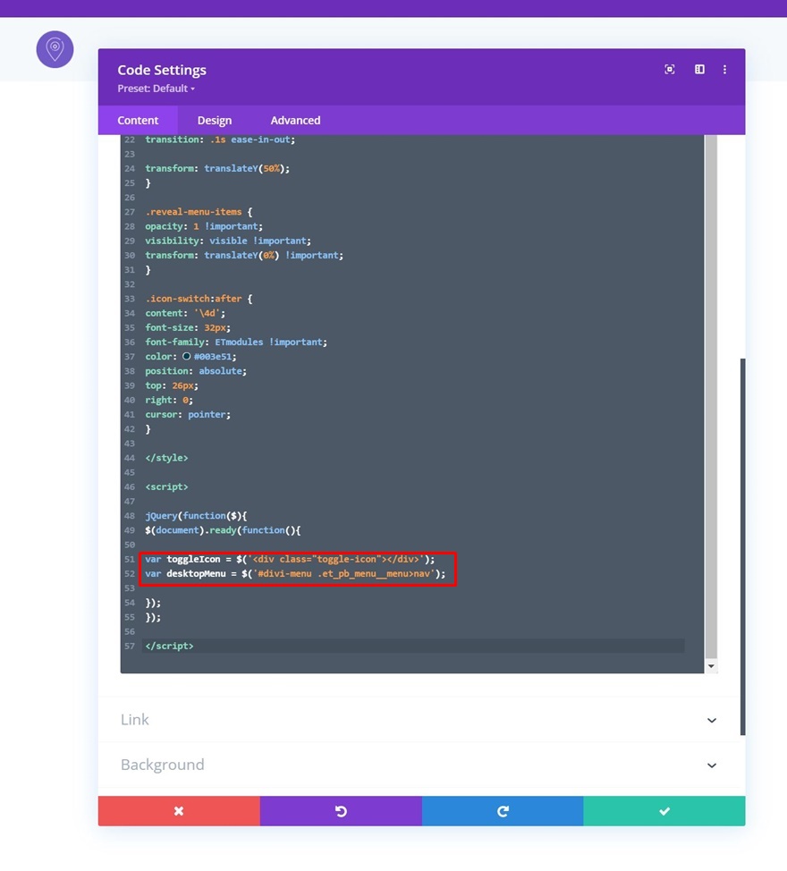Click the modal's dark outer scrollbar
This screenshot has width=787, height=871.
click(742, 546)
